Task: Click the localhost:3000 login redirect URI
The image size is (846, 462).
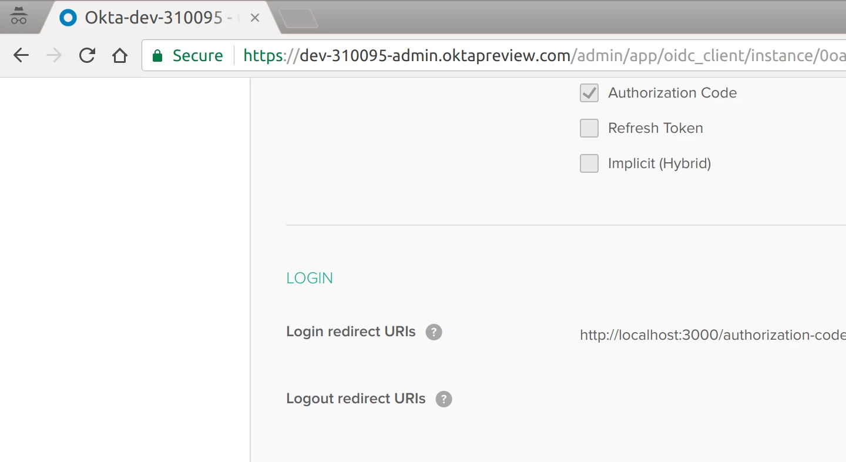Action: coord(712,335)
